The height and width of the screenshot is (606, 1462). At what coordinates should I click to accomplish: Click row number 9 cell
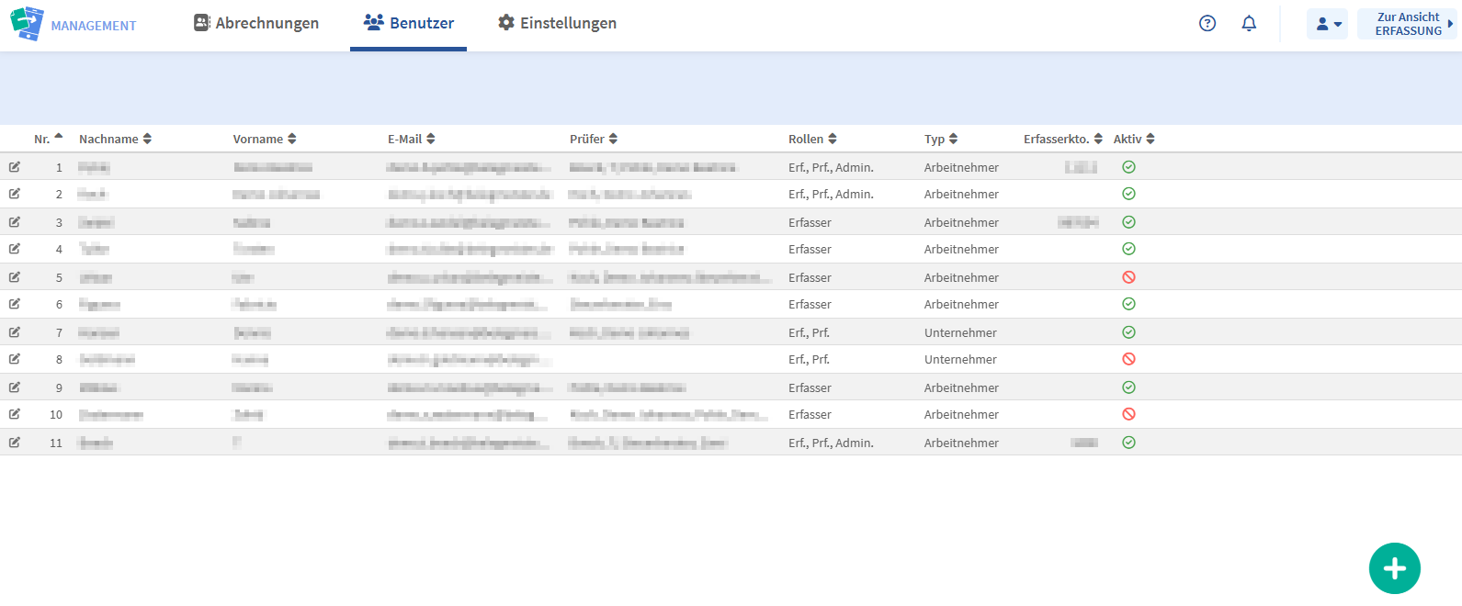click(x=59, y=387)
